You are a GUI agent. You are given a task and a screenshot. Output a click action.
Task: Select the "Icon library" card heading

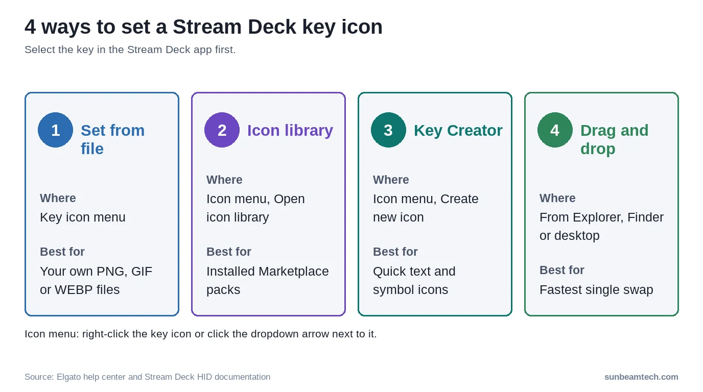(x=290, y=130)
